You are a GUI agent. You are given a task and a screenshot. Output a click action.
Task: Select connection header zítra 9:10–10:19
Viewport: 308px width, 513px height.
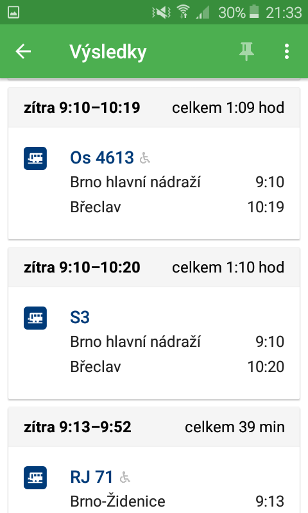pos(154,108)
